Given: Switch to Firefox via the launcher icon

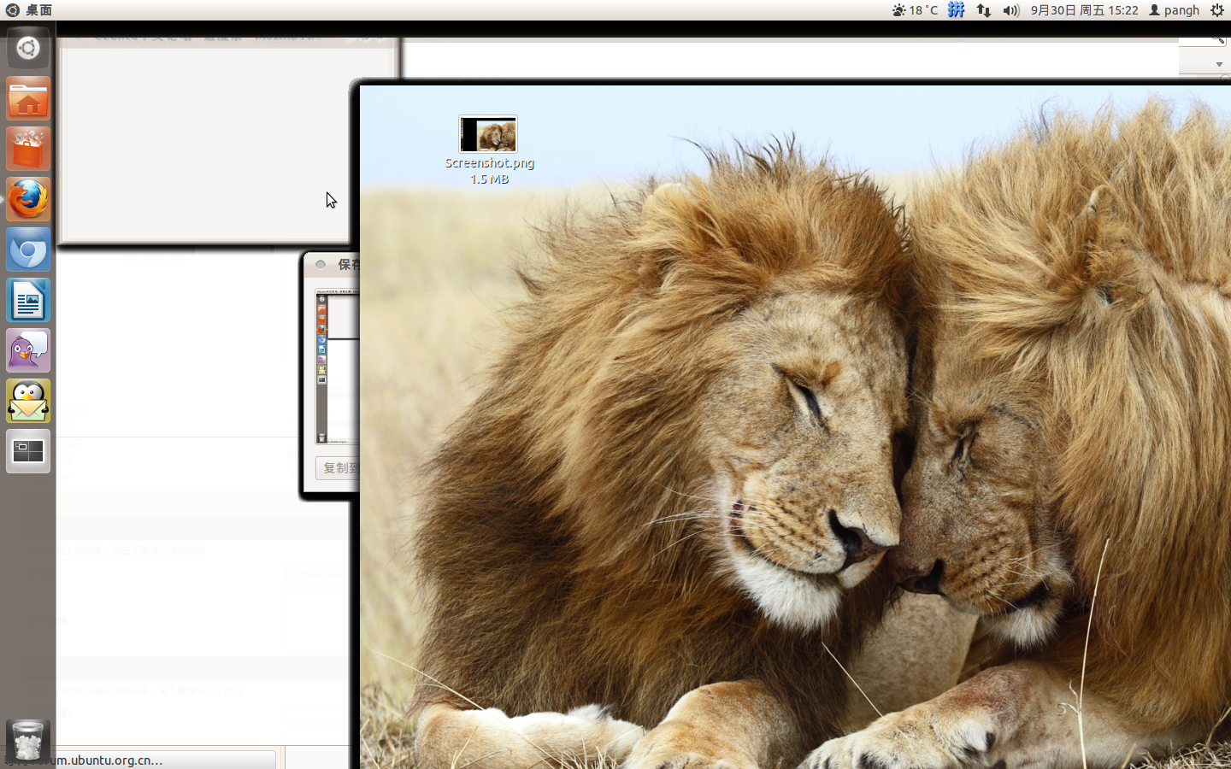Looking at the screenshot, I should tap(28, 199).
